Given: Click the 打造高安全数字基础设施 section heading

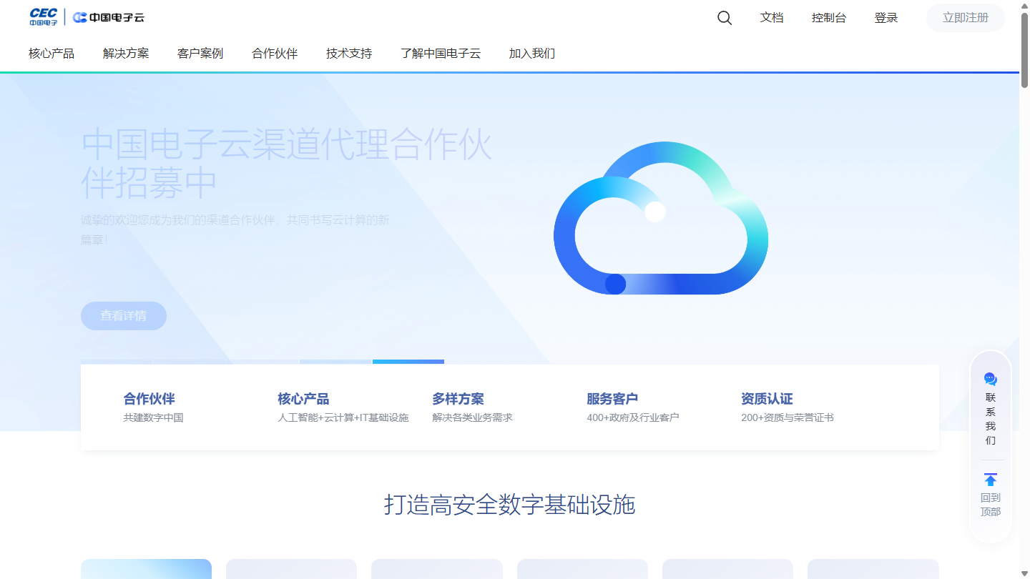Looking at the screenshot, I should pyautogui.click(x=509, y=505).
